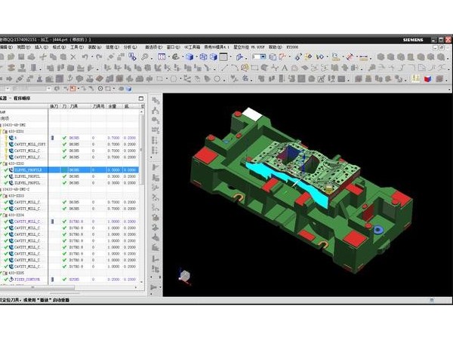
Task: Click the 余量 column header
Action: pyautogui.click(x=112, y=106)
